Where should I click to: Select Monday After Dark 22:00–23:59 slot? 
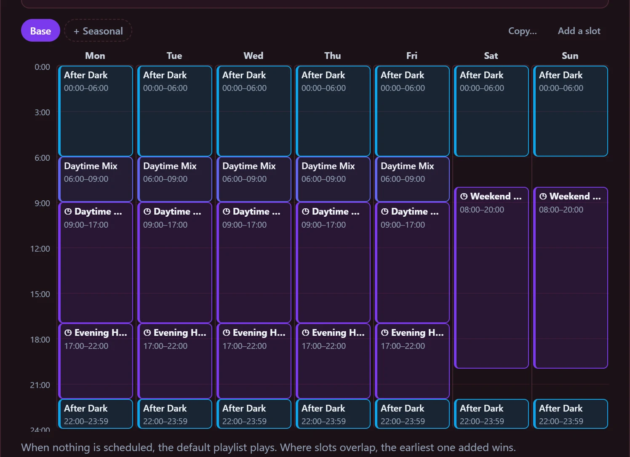coord(96,414)
